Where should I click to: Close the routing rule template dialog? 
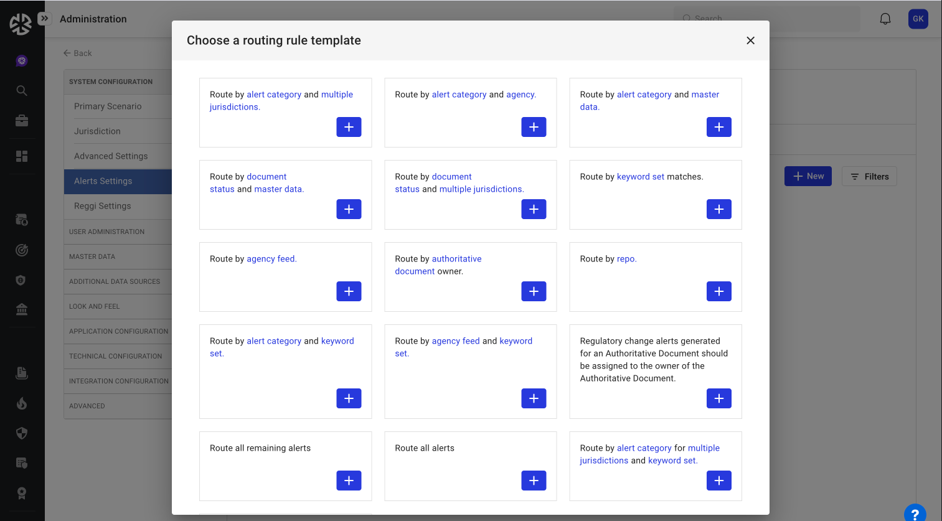point(750,40)
